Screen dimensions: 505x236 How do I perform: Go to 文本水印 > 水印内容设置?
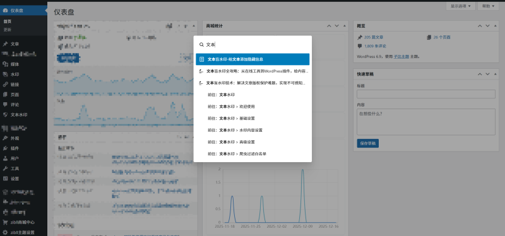(252, 130)
